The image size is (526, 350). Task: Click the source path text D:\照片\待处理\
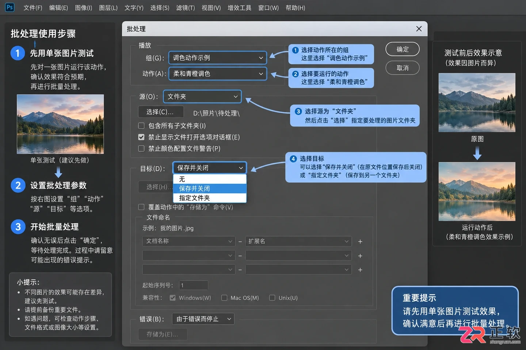217,113
